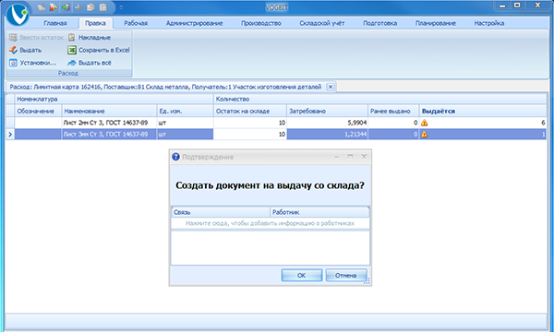Screen dimensions: 554x332
Task: Click the question mark icon in Подтверждение dialog
Action: point(175,157)
